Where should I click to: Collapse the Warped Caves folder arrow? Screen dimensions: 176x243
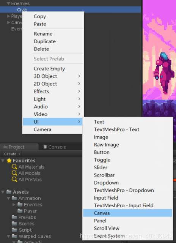(x=8, y=236)
